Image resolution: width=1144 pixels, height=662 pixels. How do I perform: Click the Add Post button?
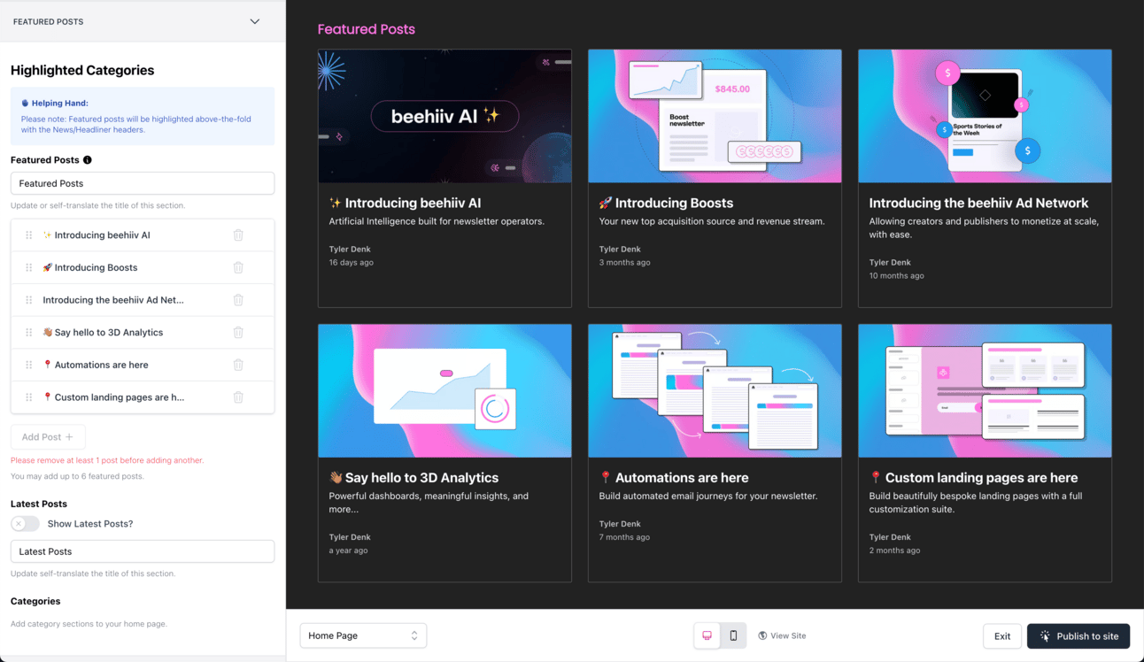(48, 437)
